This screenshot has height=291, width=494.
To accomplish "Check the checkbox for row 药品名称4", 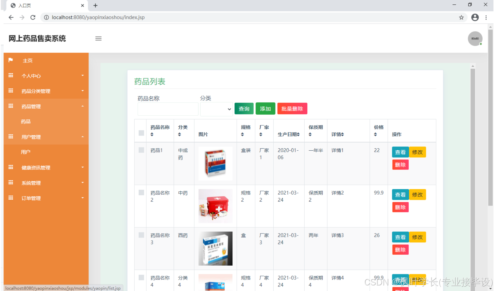I will click(x=141, y=277).
